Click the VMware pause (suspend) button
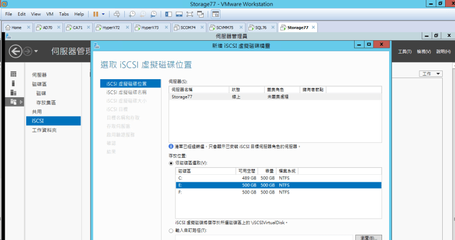This screenshot has height=240, width=455. point(96,13)
